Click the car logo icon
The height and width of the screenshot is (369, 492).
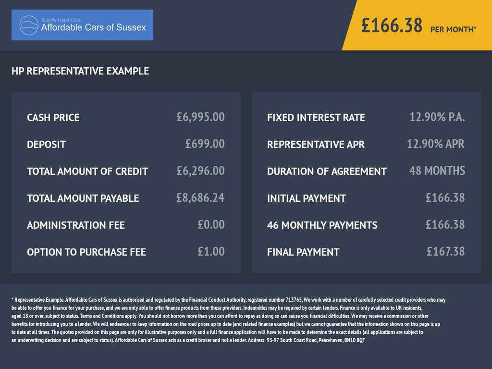tap(29, 25)
